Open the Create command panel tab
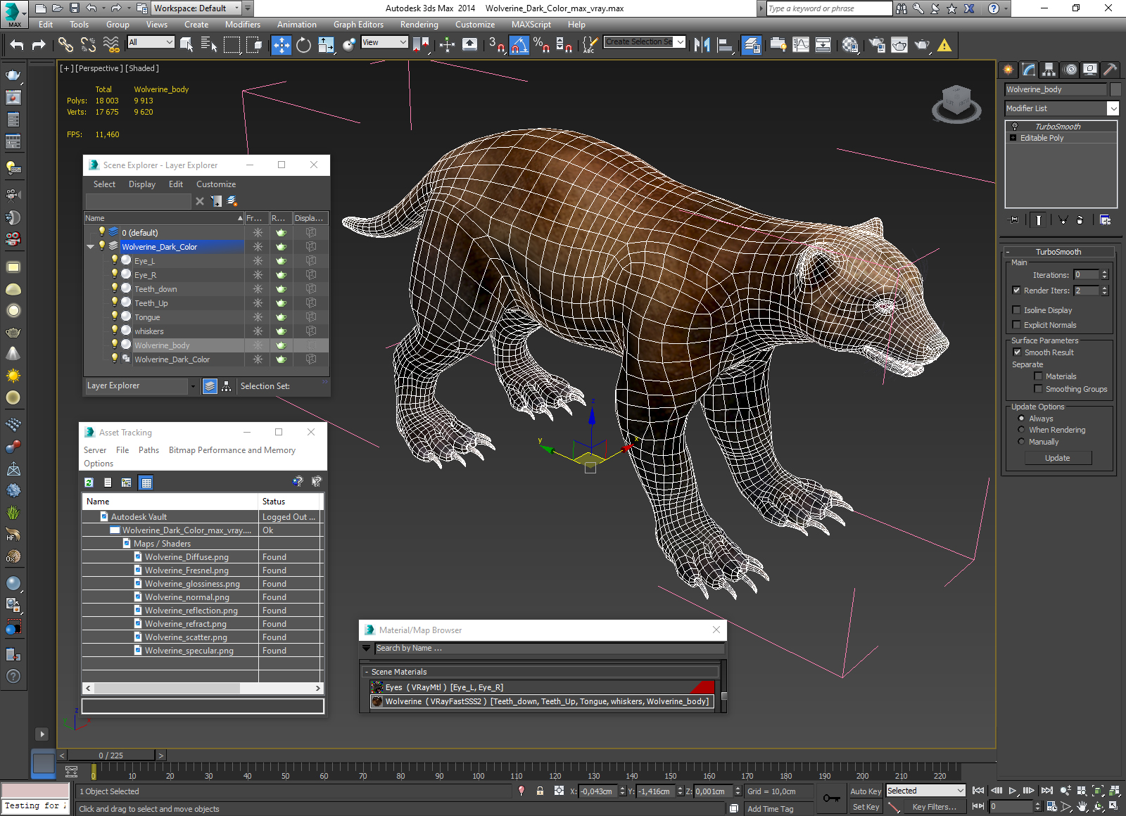The width and height of the screenshot is (1126, 816). tap(1008, 69)
